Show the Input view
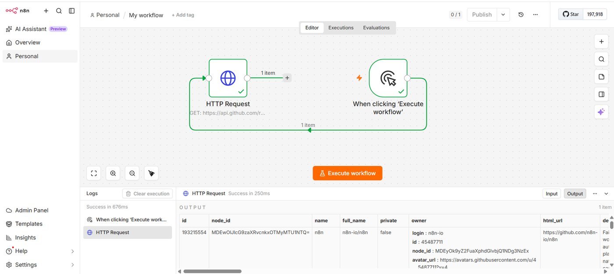Screen dimensions: 614x274 coord(552,193)
